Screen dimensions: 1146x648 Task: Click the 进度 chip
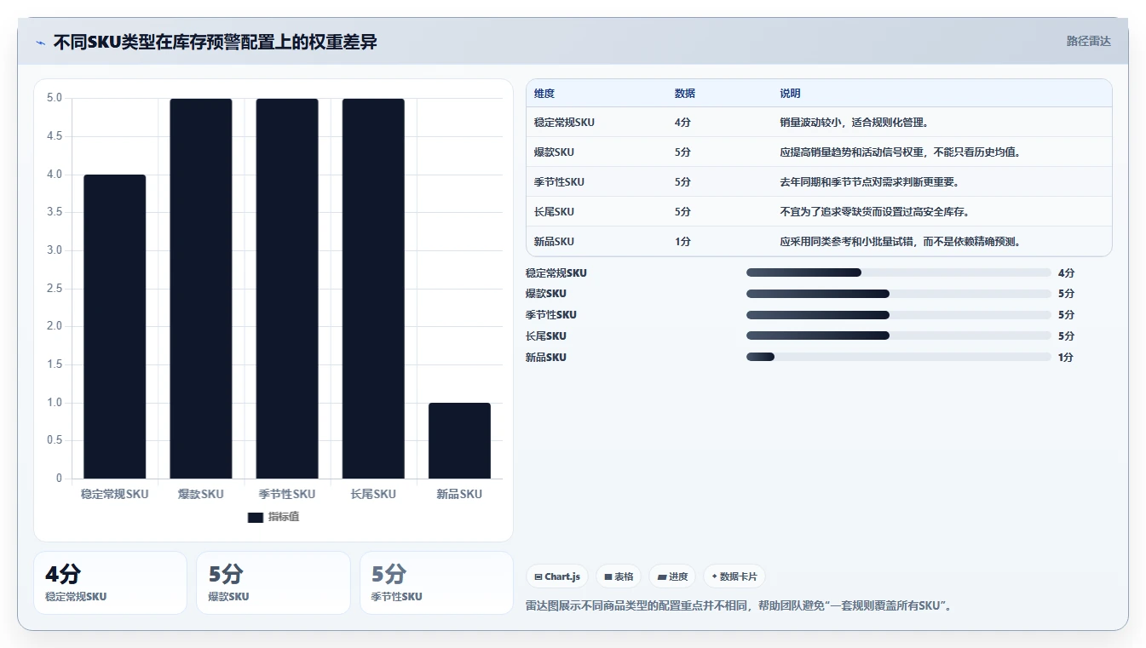(x=672, y=576)
